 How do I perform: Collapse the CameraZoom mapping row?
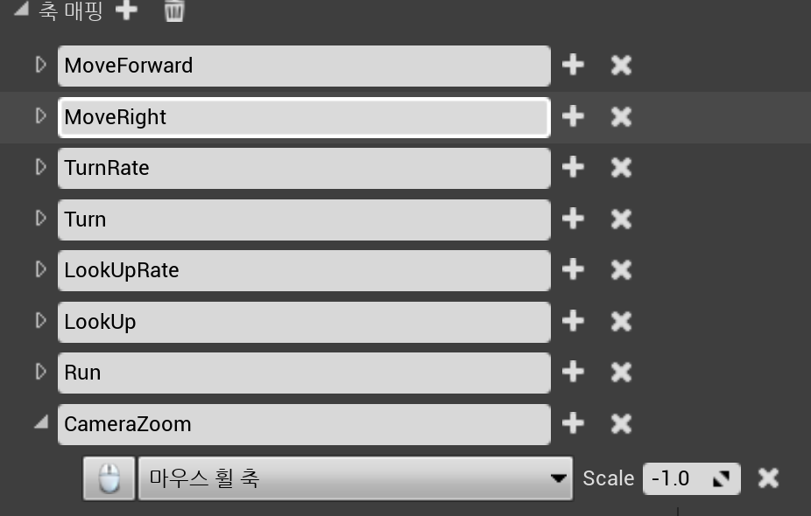pyautogui.click(x=42, y=423)
